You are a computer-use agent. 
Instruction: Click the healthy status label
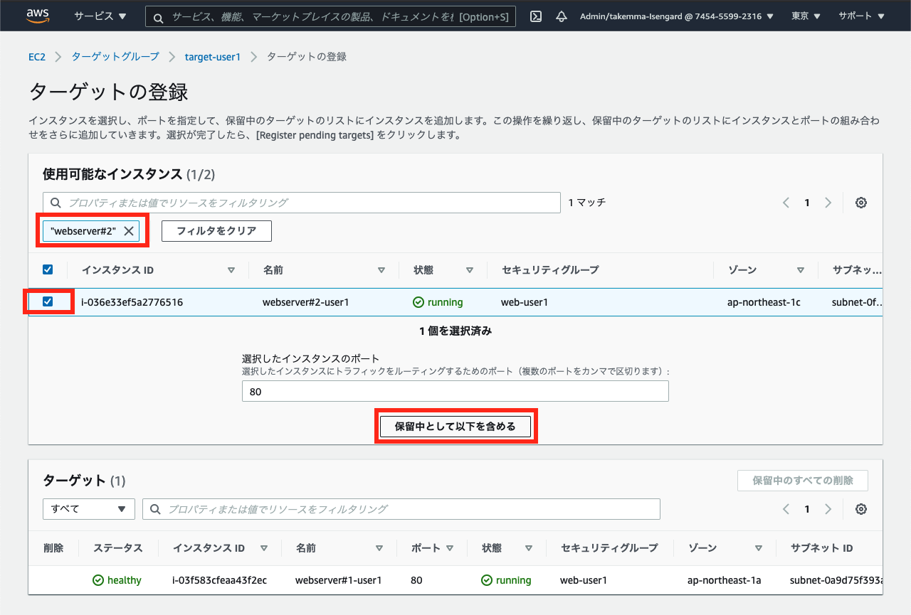pyautogui.click(x=117, y=580)
